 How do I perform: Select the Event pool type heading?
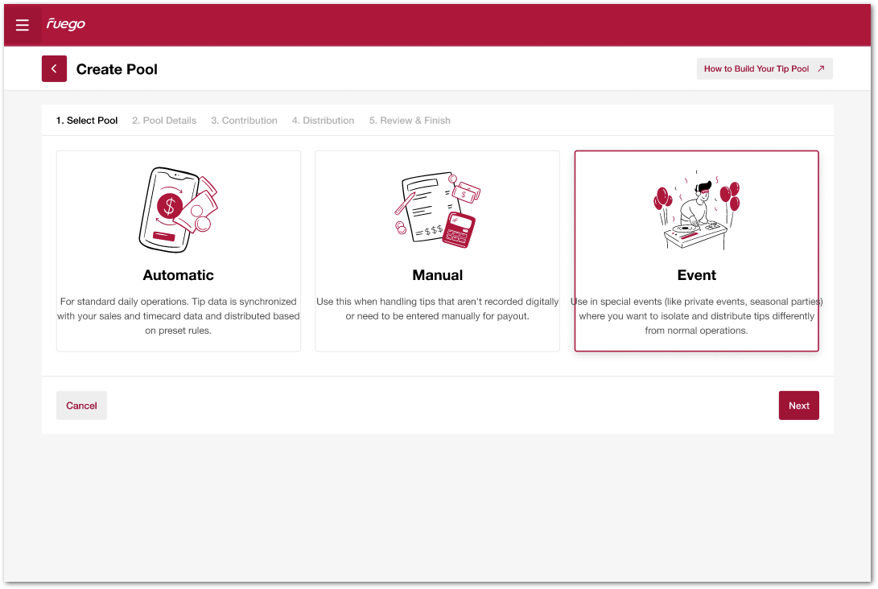[x=696, y=275]
